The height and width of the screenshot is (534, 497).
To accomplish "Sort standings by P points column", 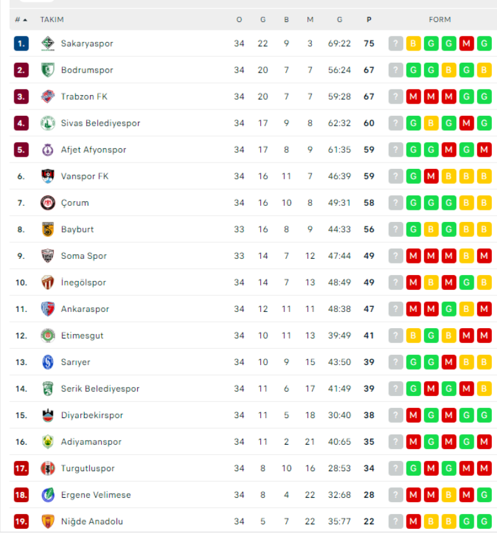I will [369, 20].
